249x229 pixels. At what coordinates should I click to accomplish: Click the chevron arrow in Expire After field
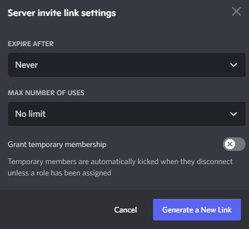(x=234, y=65)
